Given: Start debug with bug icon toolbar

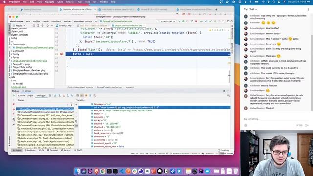Looking at the screenshot, I should point(183,21).
